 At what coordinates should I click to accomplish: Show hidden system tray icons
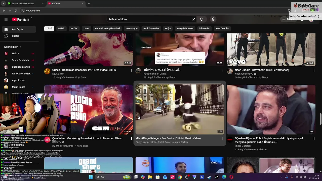(281, 177)
